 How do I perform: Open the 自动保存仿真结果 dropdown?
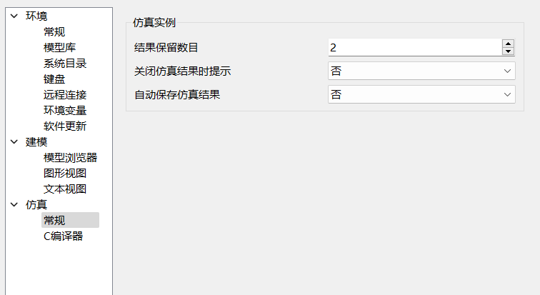point(421,94)
